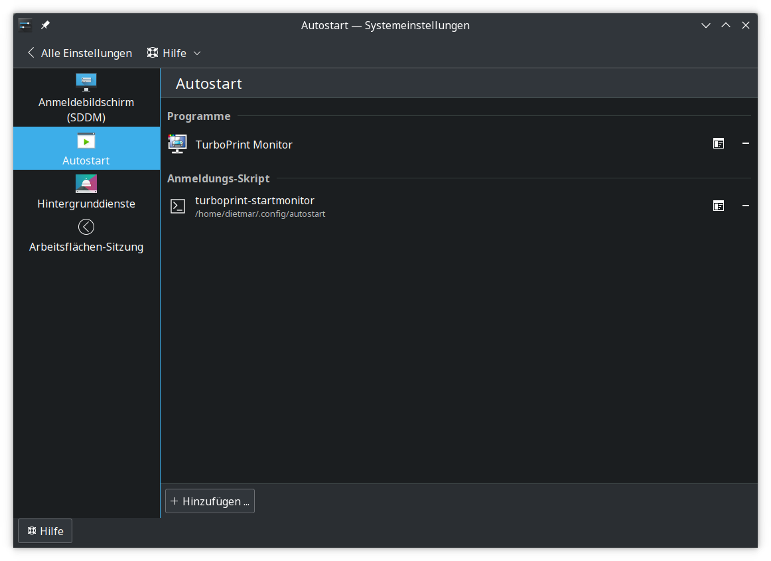
Task: Click the Systemeinstellungen icon in the titlebar
Action: [24, 25]
